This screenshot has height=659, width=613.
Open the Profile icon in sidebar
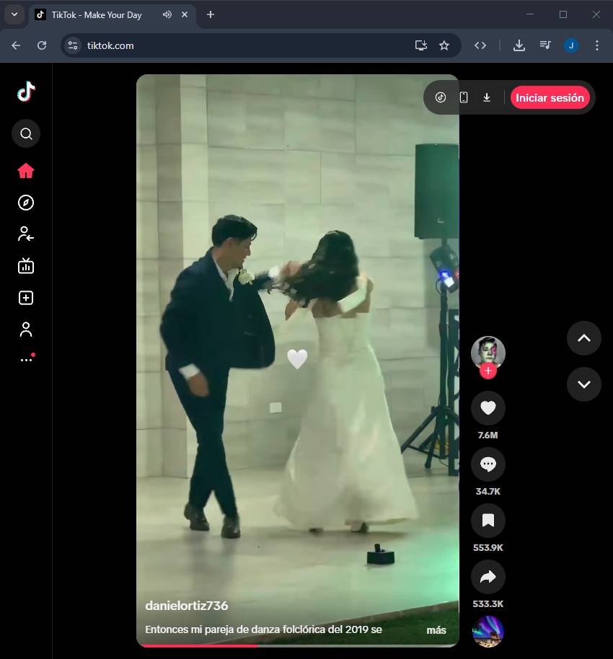[26, 329]
